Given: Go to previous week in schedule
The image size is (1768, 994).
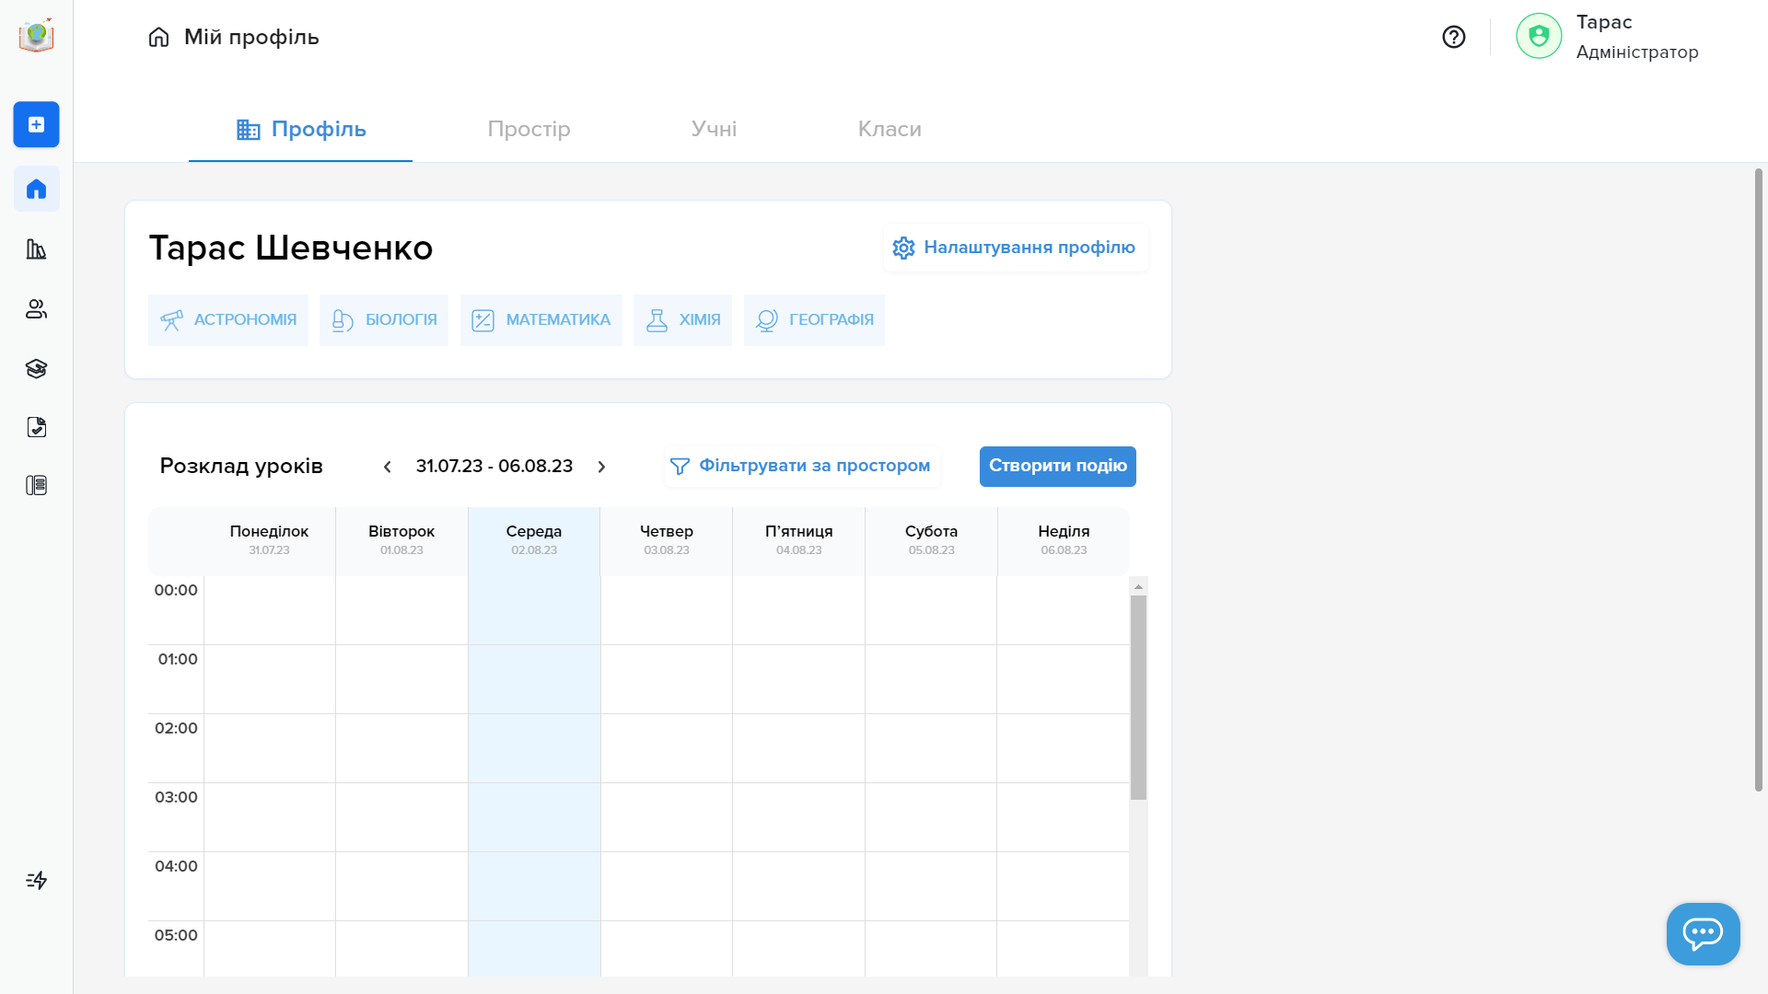Looking at the screenshot, I should click(x=388, y=467).
